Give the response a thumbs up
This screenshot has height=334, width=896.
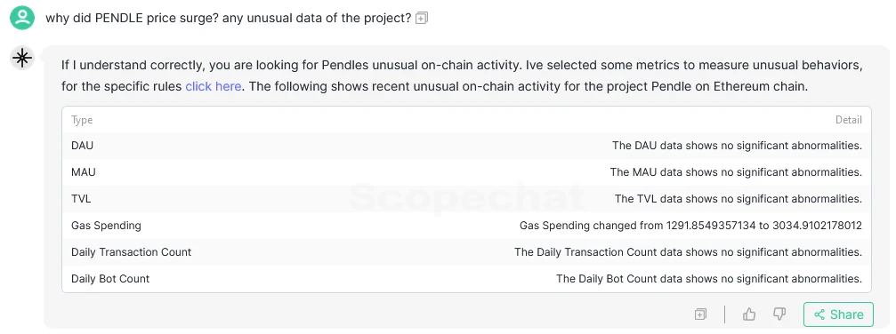pyautogui.click(x=749, y=314)
